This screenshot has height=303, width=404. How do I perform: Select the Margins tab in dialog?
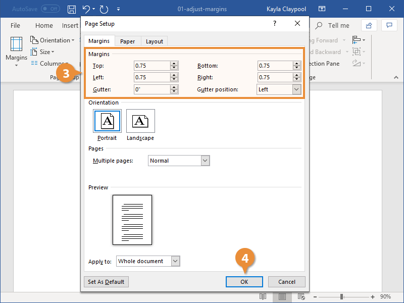[x=99, y=41]
